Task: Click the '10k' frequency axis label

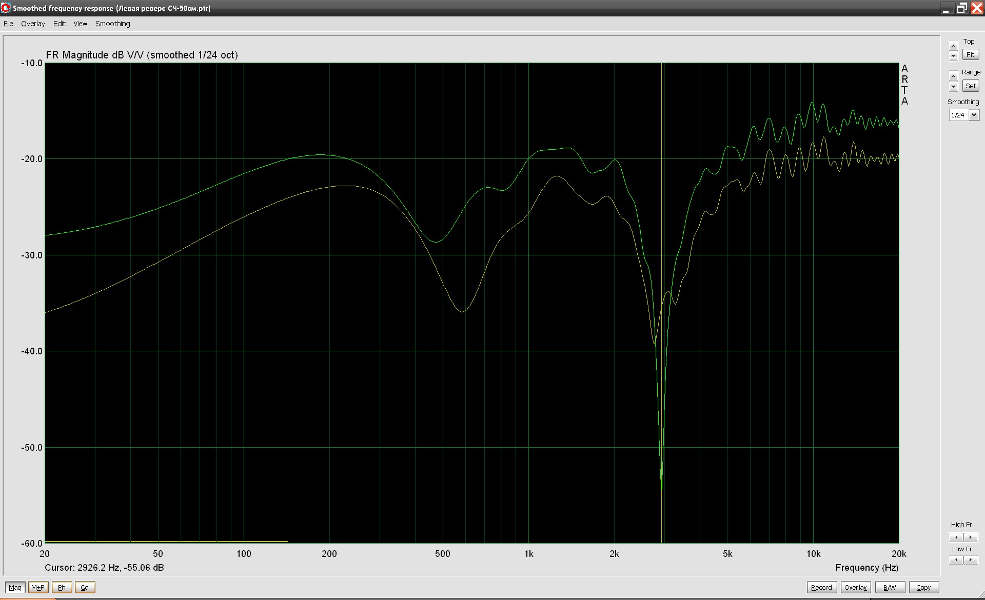Action: 813,554
